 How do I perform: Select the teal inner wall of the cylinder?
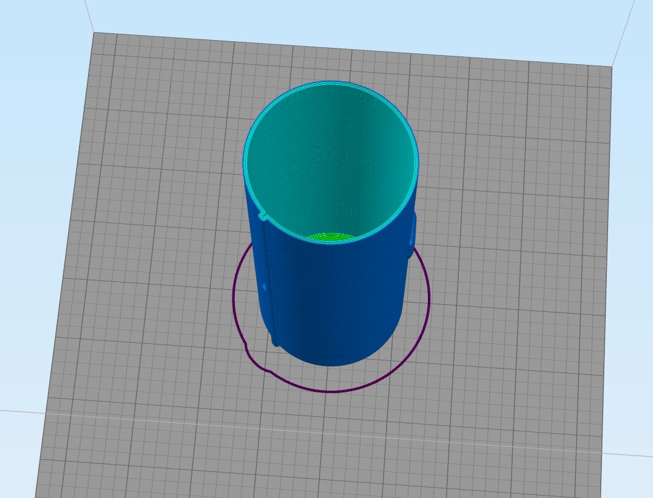pyautogui.click(x=331, y=158)
